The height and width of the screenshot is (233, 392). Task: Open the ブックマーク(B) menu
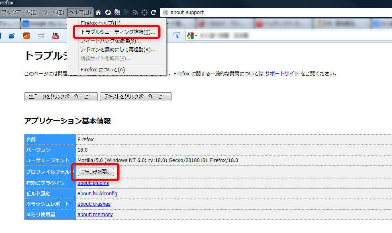tap(20, 12)
